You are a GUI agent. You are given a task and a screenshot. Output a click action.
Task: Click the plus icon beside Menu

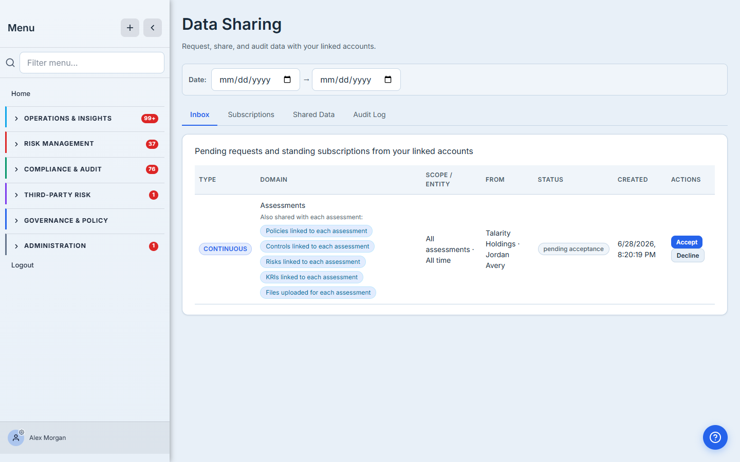[x=130, y=28]
